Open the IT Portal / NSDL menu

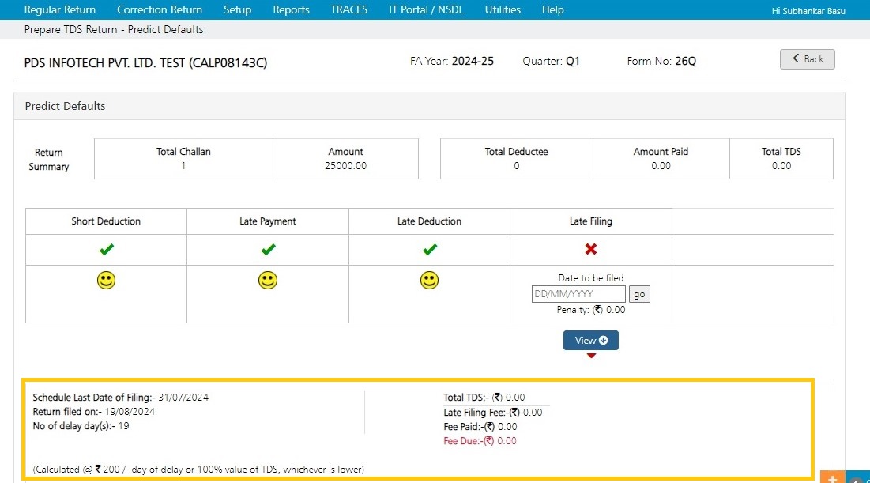pos(426,9)
